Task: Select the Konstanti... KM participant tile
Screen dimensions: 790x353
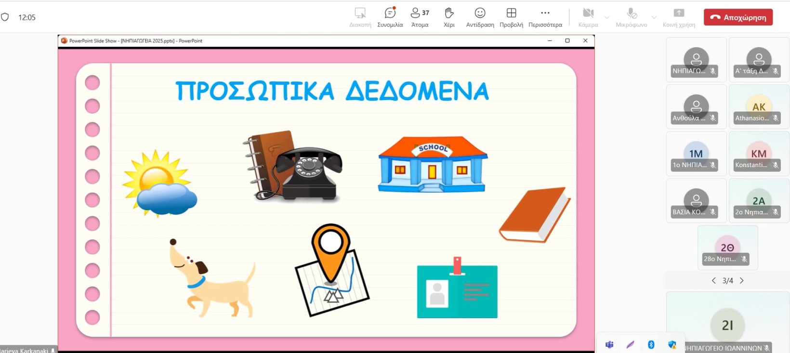Action: click(x=759, y=154)
